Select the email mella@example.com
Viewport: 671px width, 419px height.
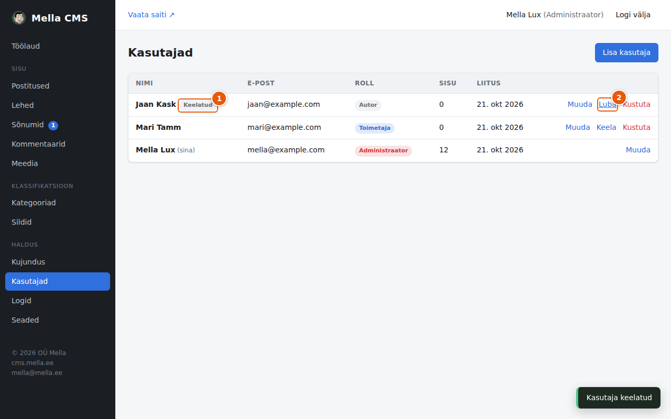pyautogui.click(x=286, y=150)
